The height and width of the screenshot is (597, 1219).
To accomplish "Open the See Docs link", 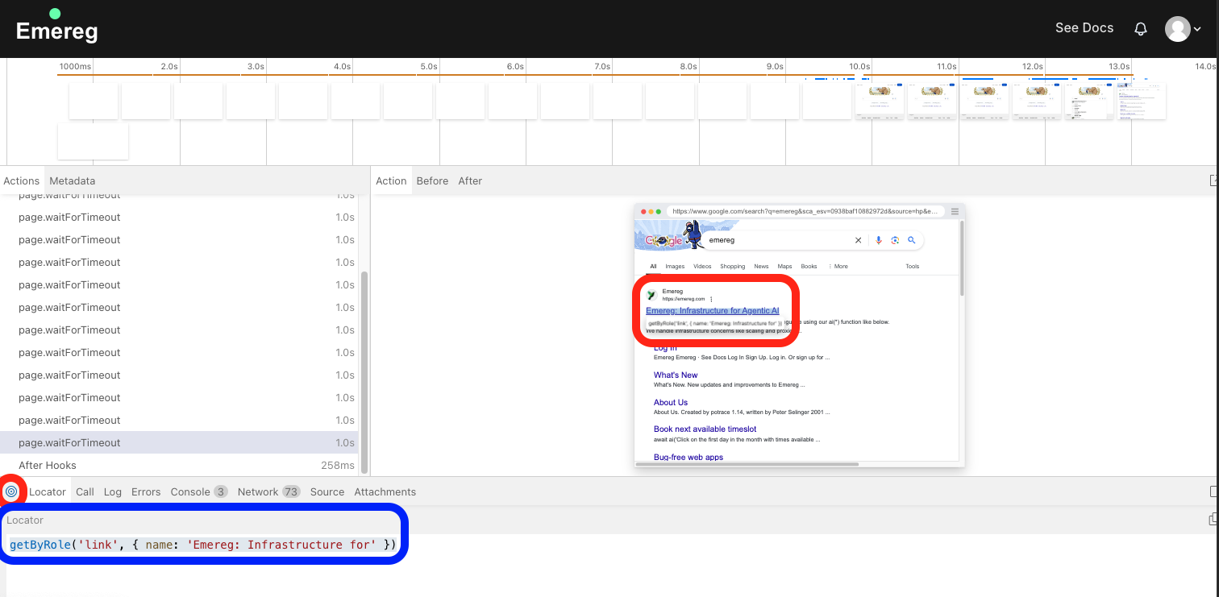I will [x=1084, y=27].
